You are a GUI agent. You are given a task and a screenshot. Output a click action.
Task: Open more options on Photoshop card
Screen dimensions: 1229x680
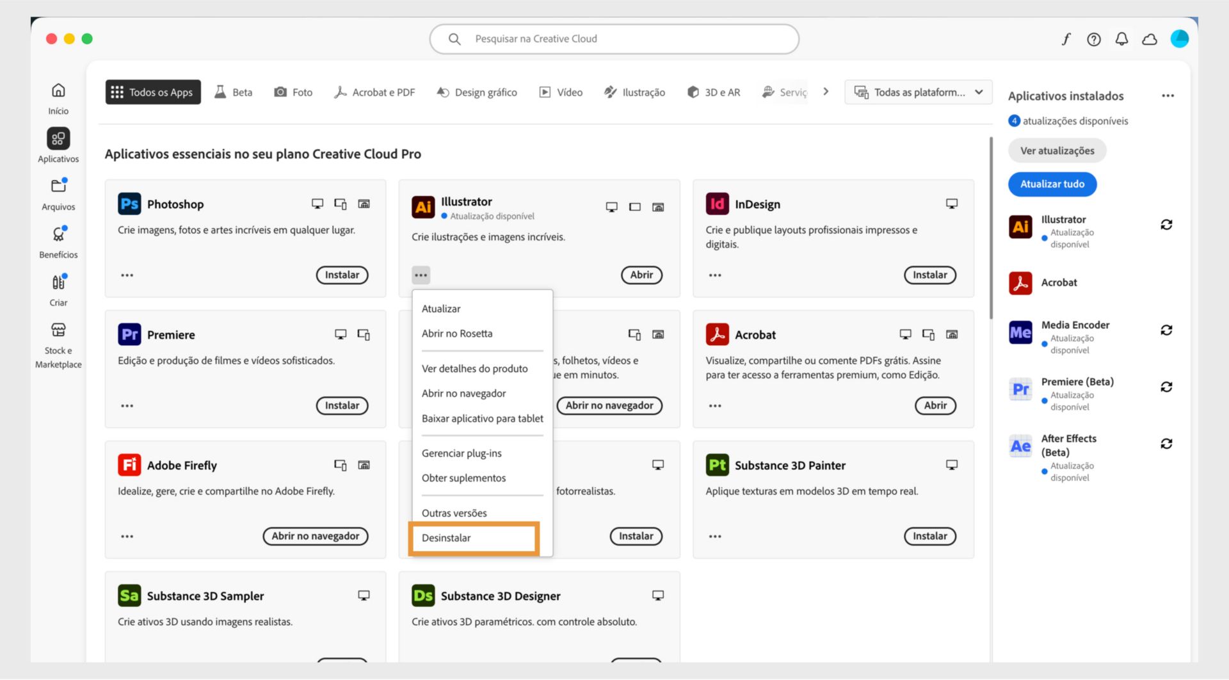[127, 275]
